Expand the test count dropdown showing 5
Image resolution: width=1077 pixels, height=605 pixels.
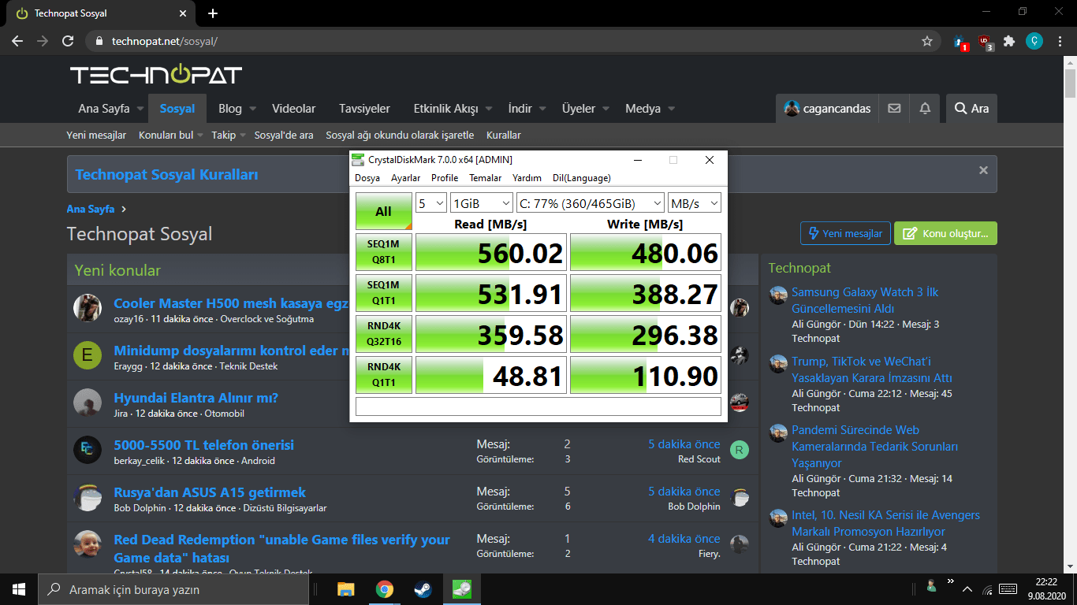tap(431, 203)
